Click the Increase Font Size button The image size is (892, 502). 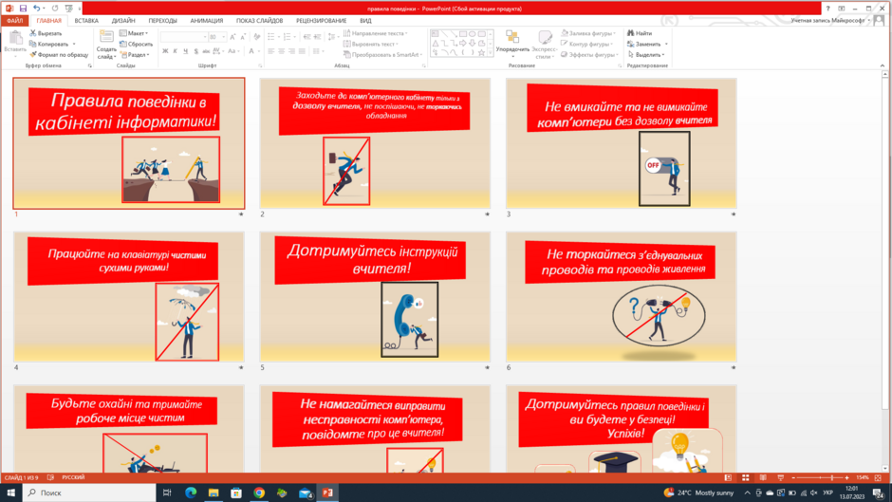point(232,37)
